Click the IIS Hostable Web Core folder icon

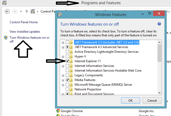point(71,71)
